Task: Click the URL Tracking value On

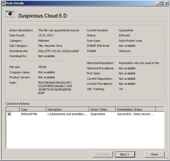Action: [x=121, y=89]
